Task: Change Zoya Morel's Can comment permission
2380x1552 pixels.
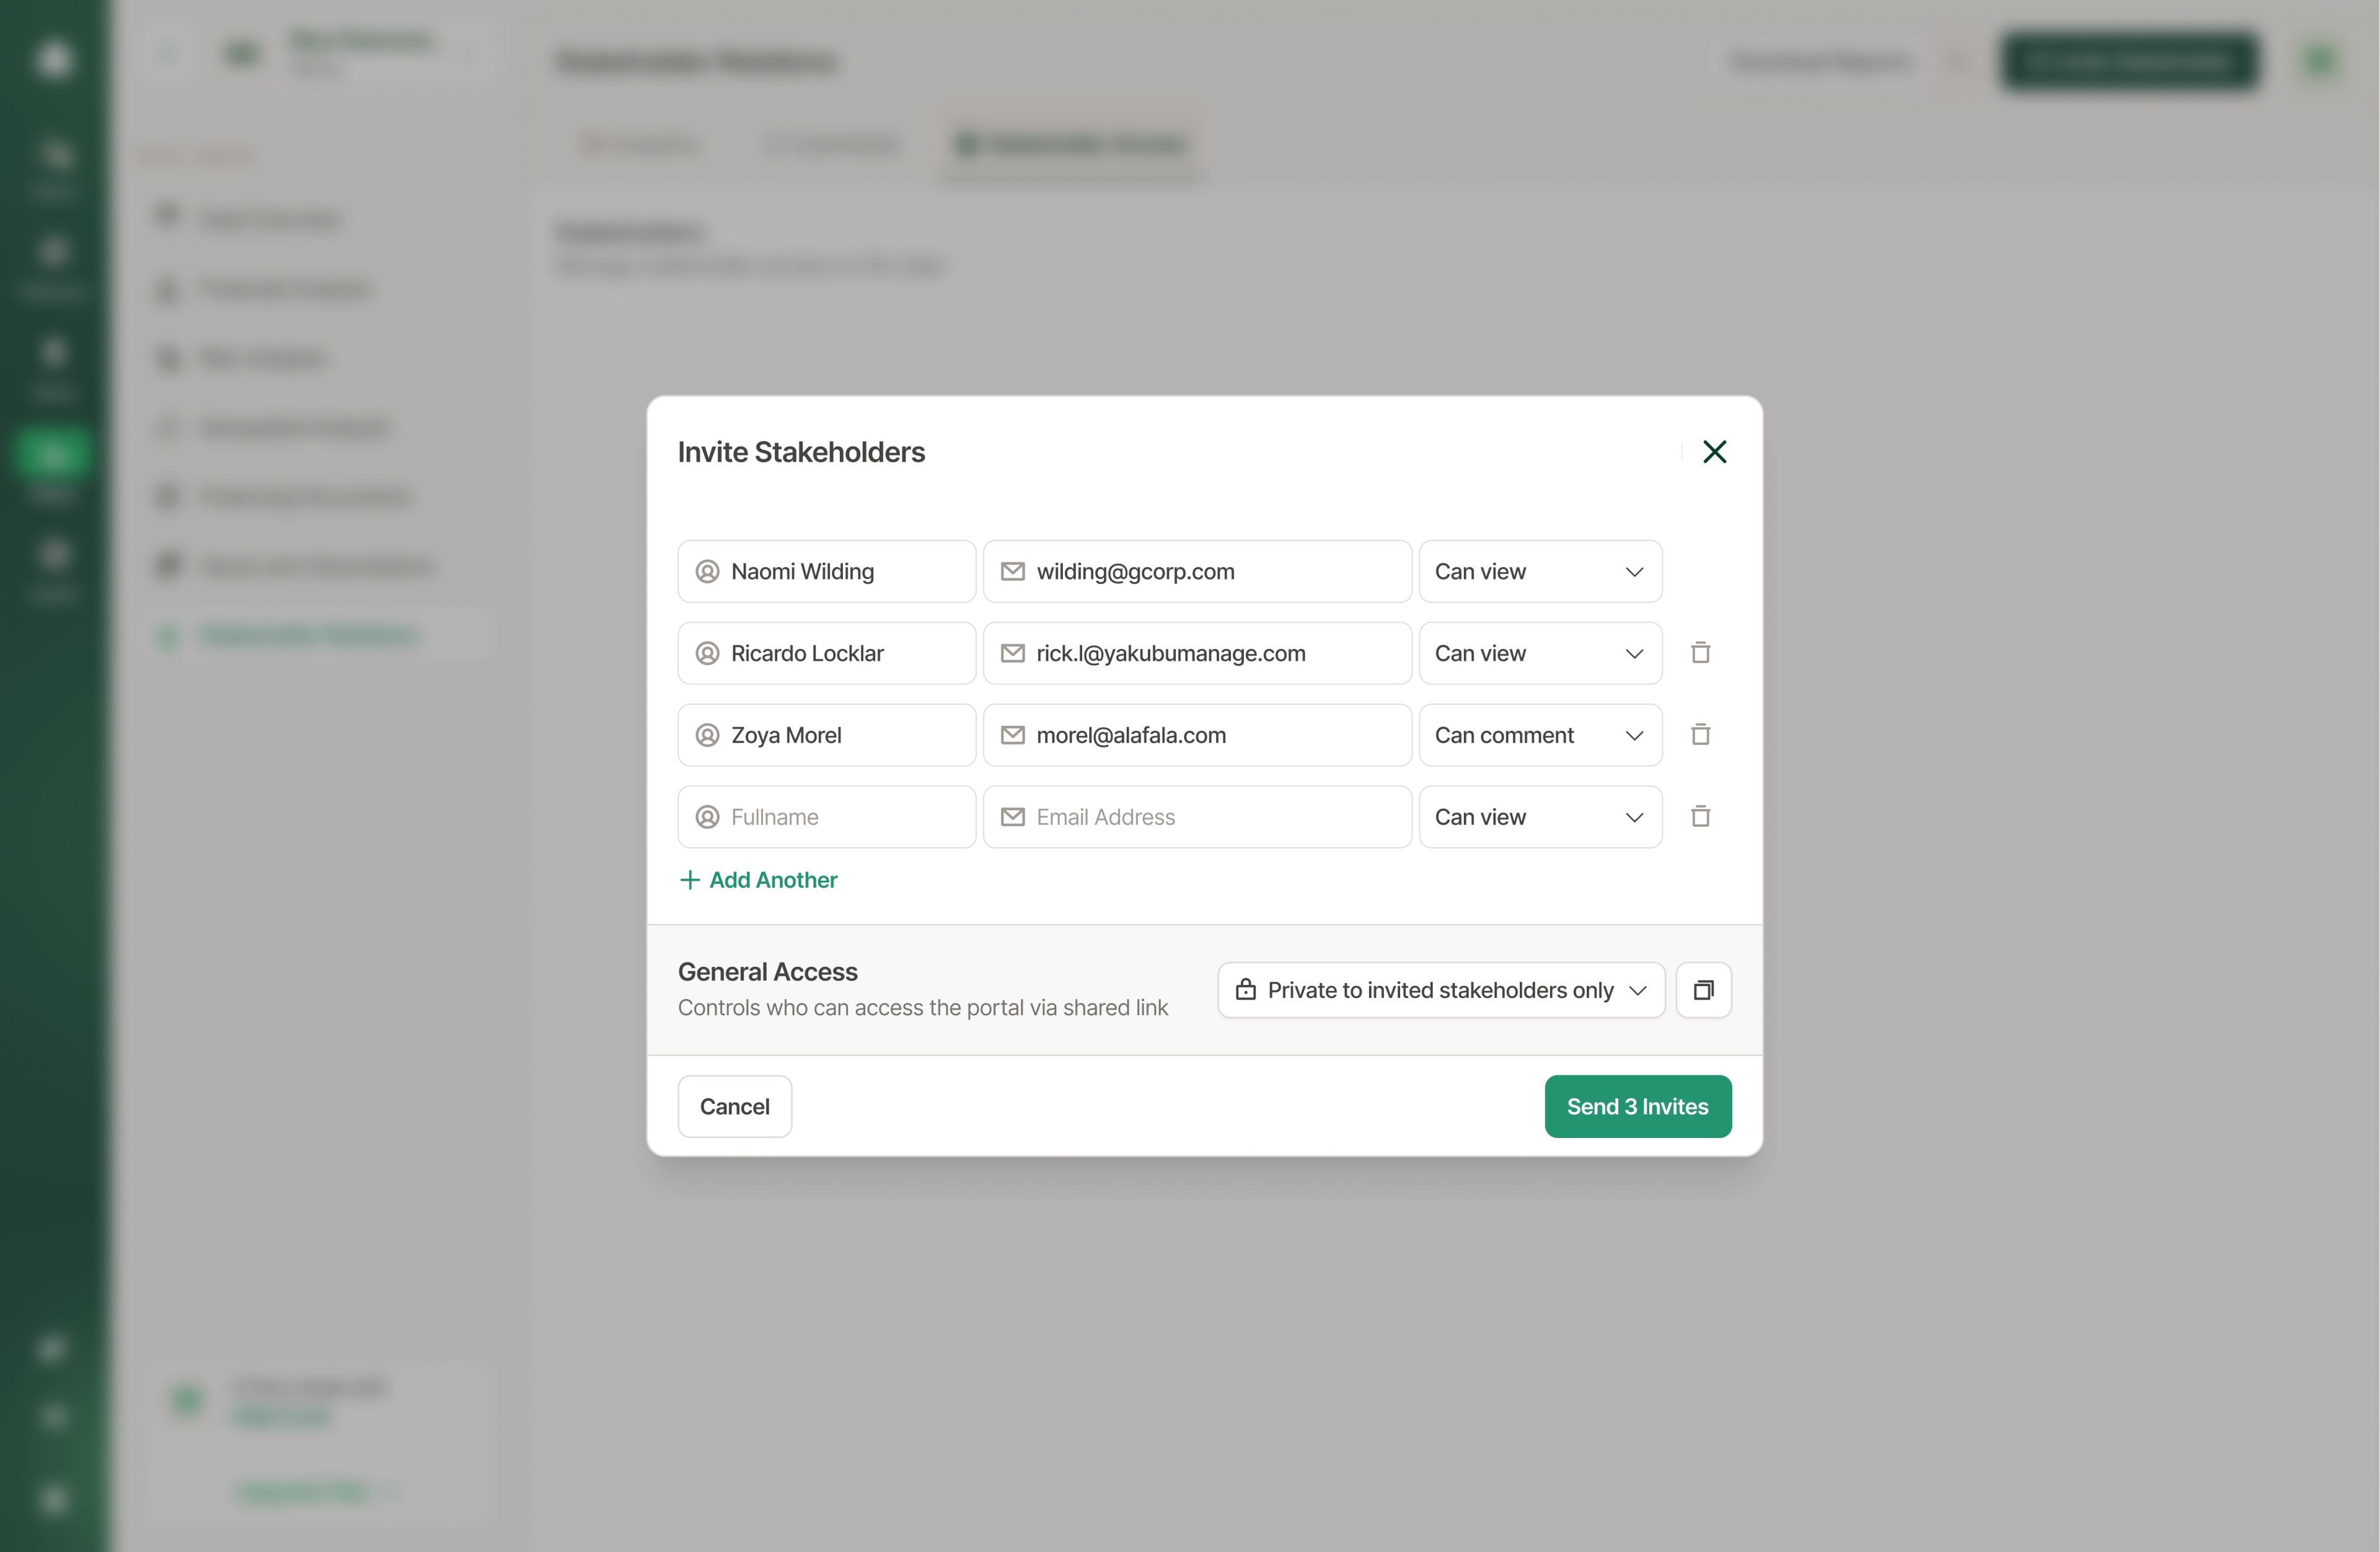Action: click(x=1539, y=736)
